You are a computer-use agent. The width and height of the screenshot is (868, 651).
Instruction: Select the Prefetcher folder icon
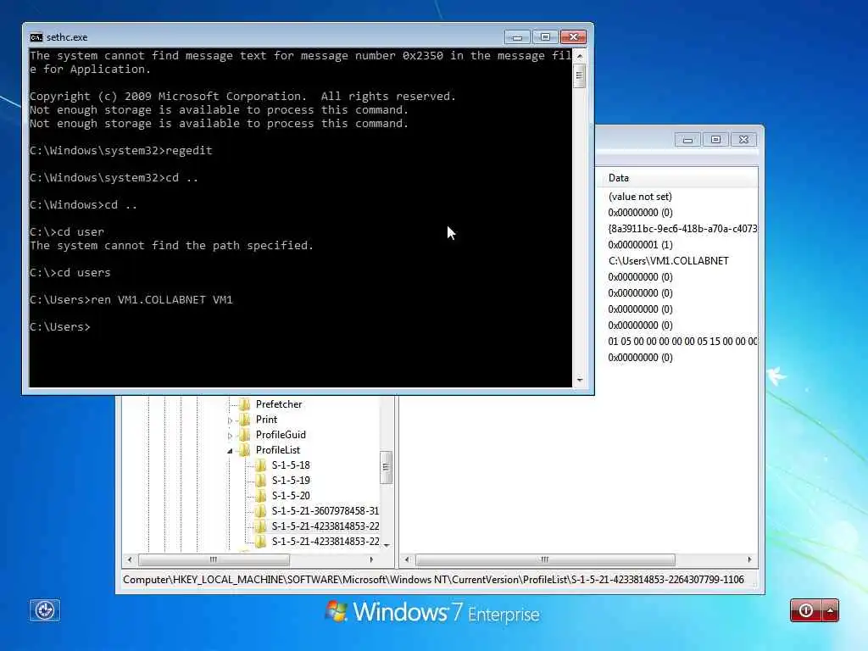click(x=245, y=404)
